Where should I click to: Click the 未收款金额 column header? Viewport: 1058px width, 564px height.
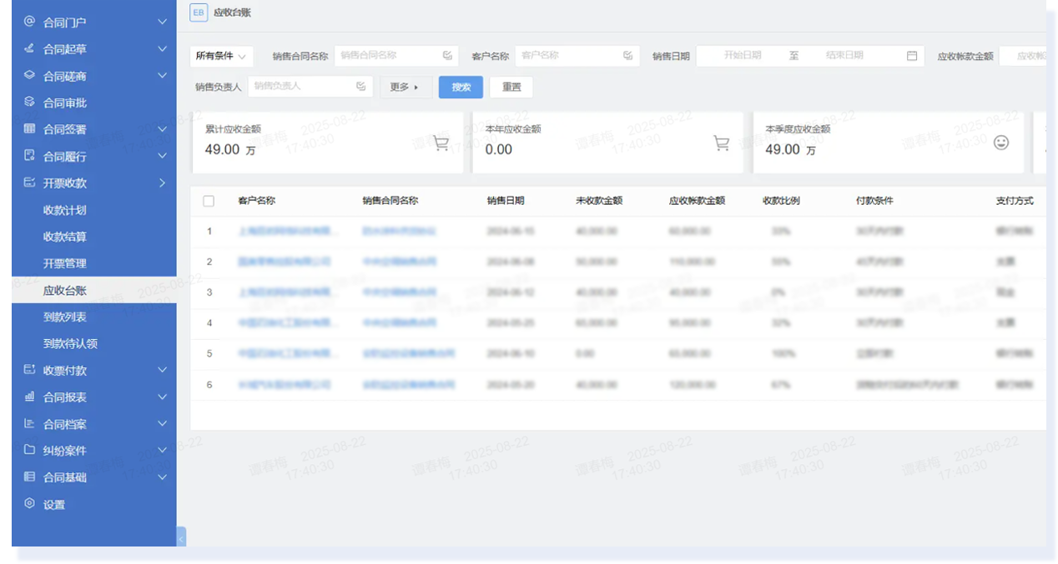tap(599, 201)
